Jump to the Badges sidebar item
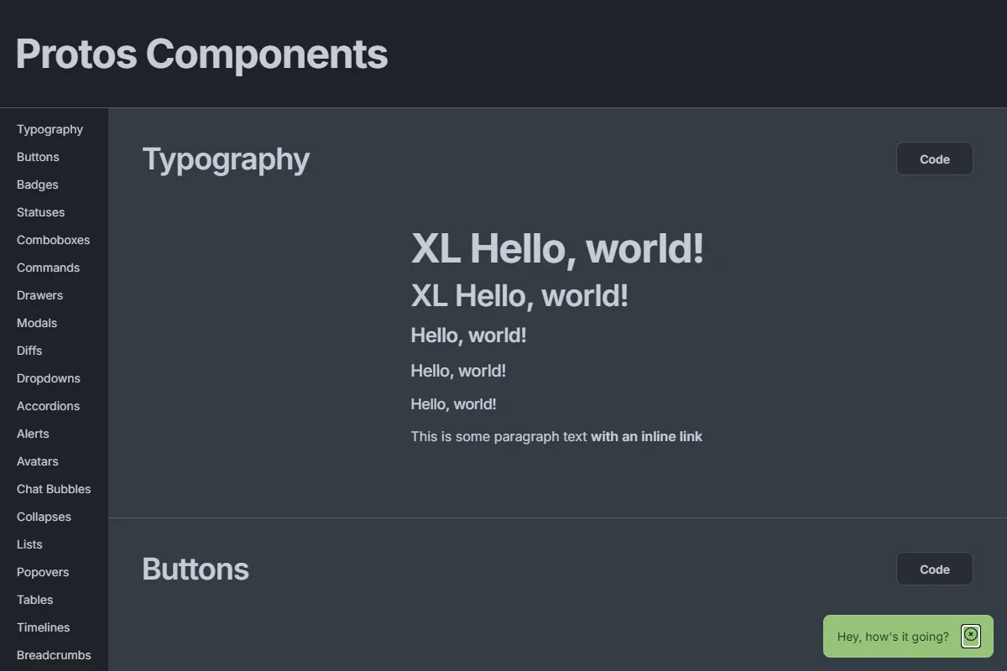The image size is (1007, 671). (38, 185)
